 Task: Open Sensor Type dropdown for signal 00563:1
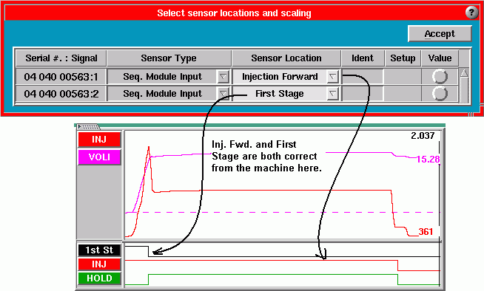click(223, 77)
